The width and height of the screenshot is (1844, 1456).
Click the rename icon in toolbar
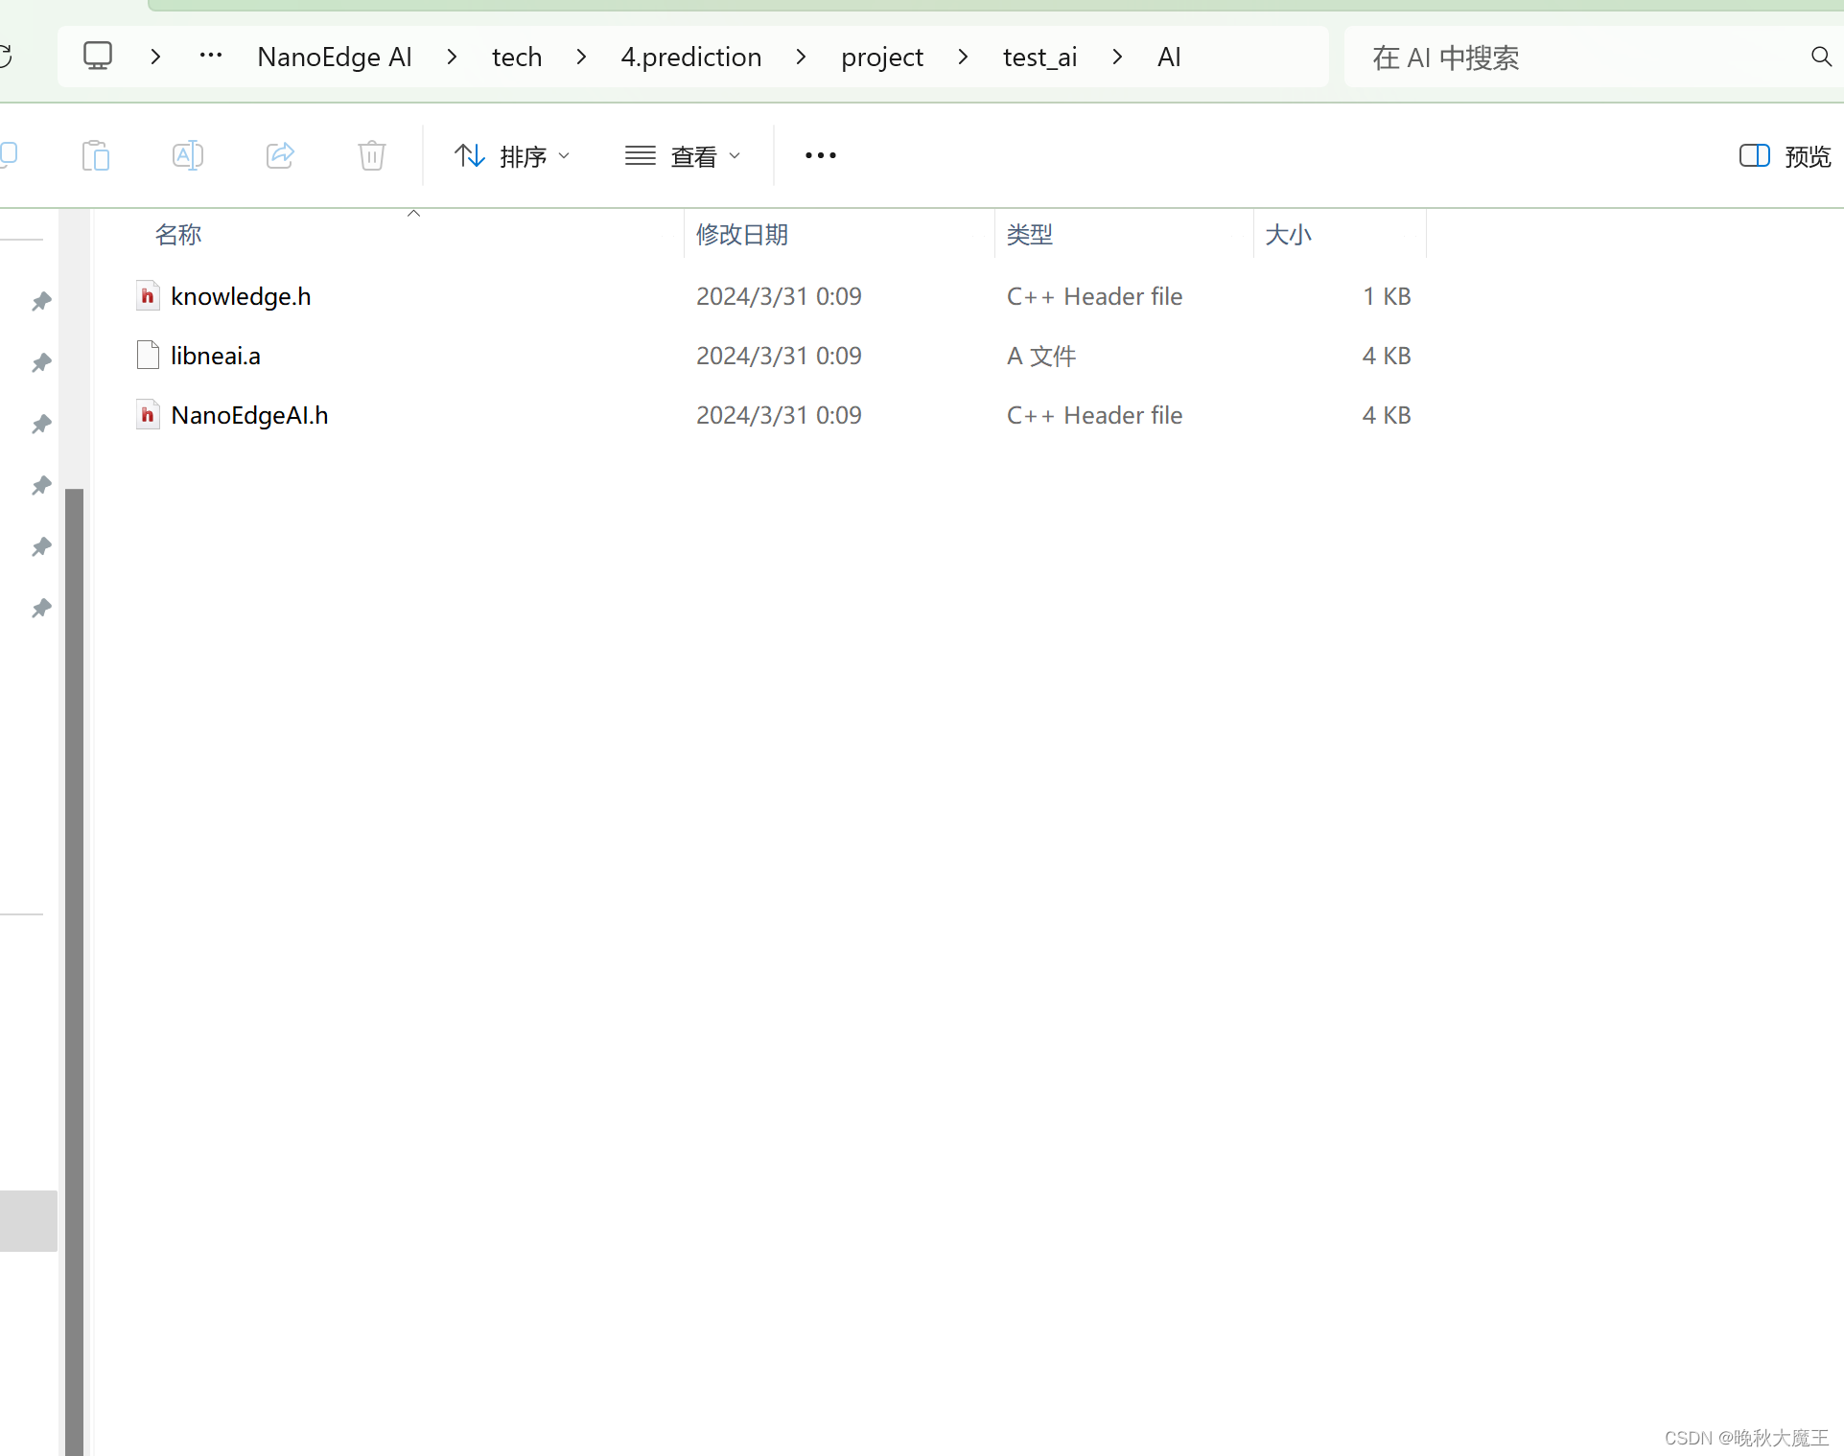point(187,155)
